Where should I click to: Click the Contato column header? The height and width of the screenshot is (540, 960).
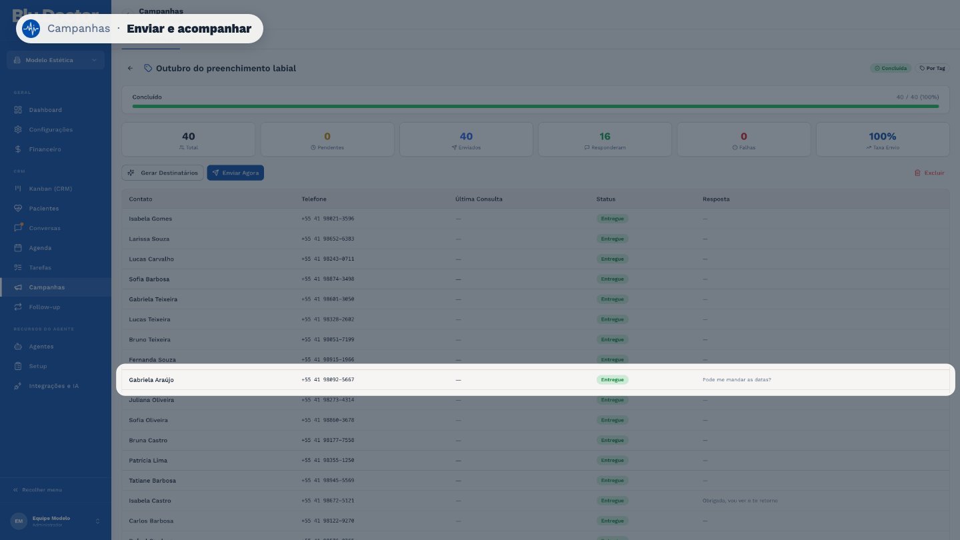[141, 199]
